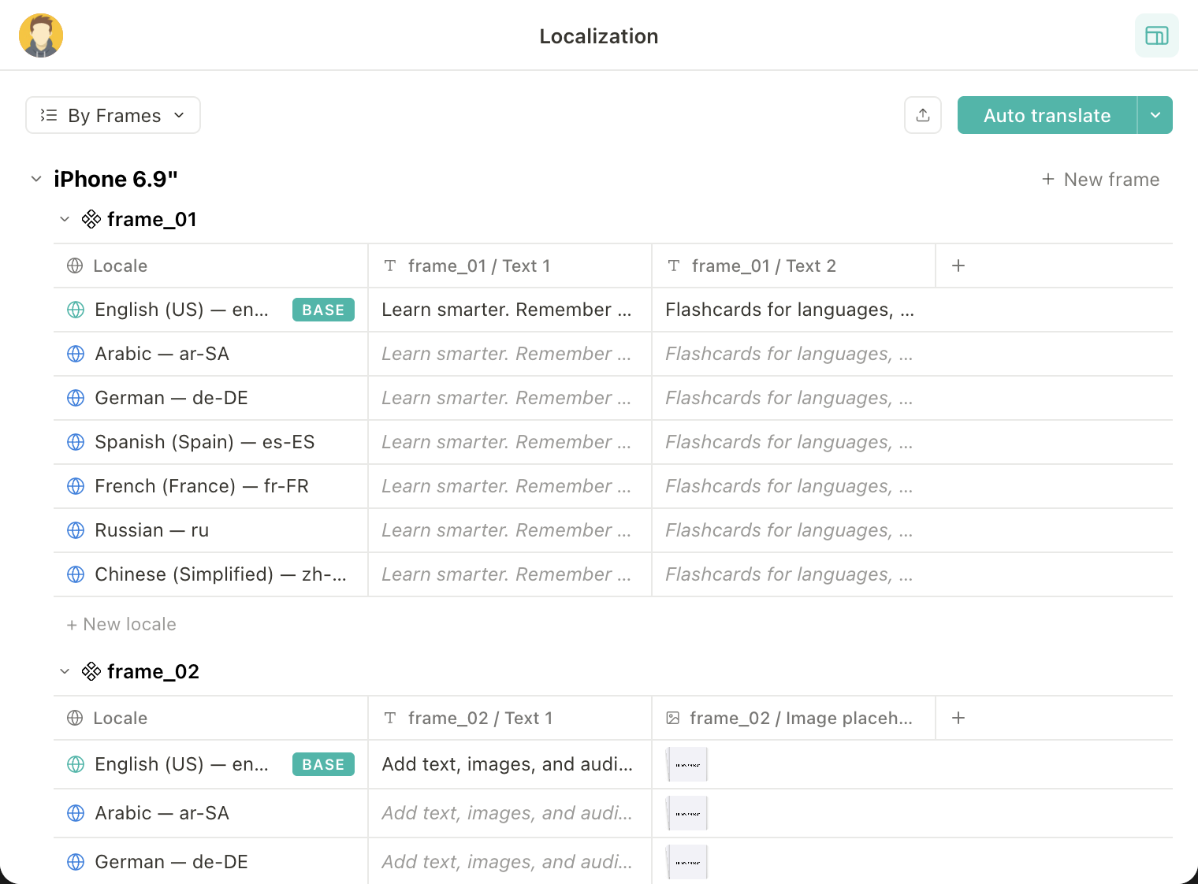
Task: Edit Chinese Text 1 cell "Learn smarter"
Action: coord(510,574)
